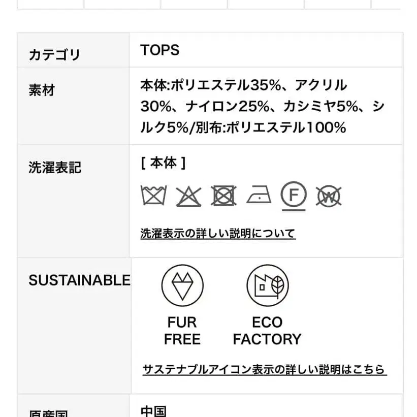Click the 素材 row label
Image resolution: width=417 pixels, height=417 pixels.
tap(42, 90)
